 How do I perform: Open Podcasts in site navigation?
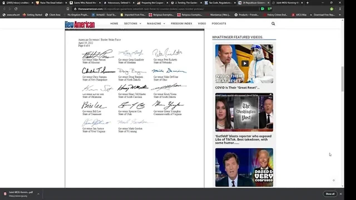point(219,24)
